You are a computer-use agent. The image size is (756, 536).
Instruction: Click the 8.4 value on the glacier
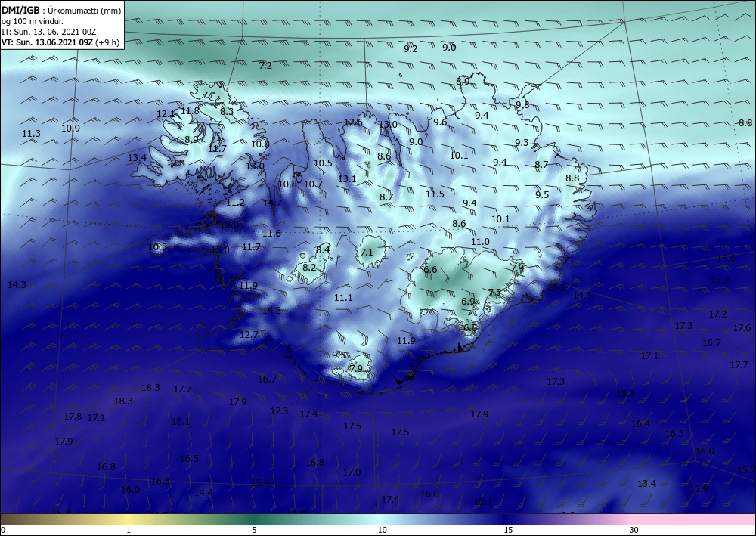click(x=323, y=249)
